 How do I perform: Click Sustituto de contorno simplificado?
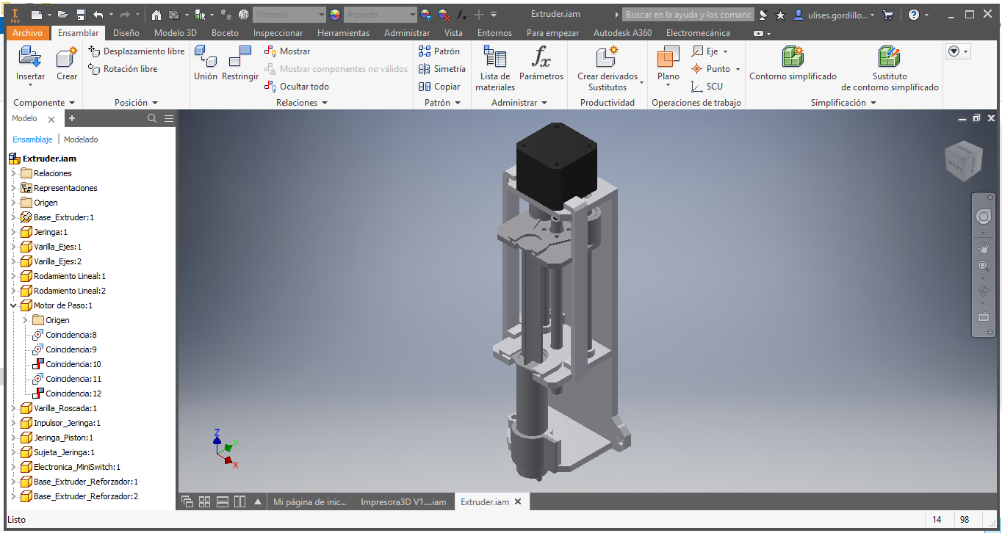pos(890,68)
